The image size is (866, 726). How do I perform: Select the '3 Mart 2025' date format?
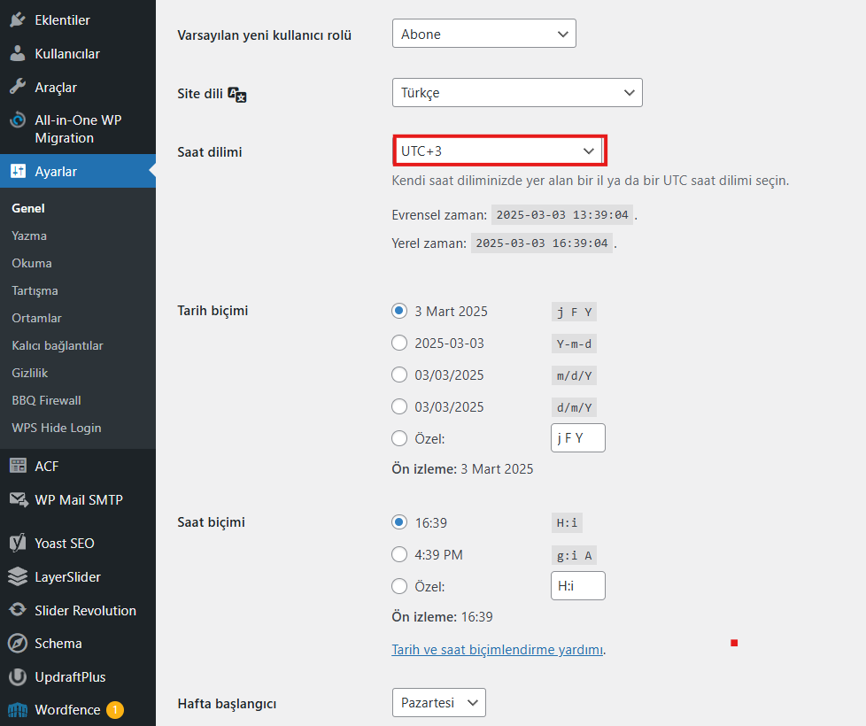click(399, 311)
